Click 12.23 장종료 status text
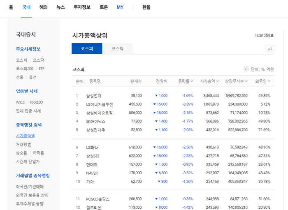This screenshot has width=288, height=210. point(264,35)
